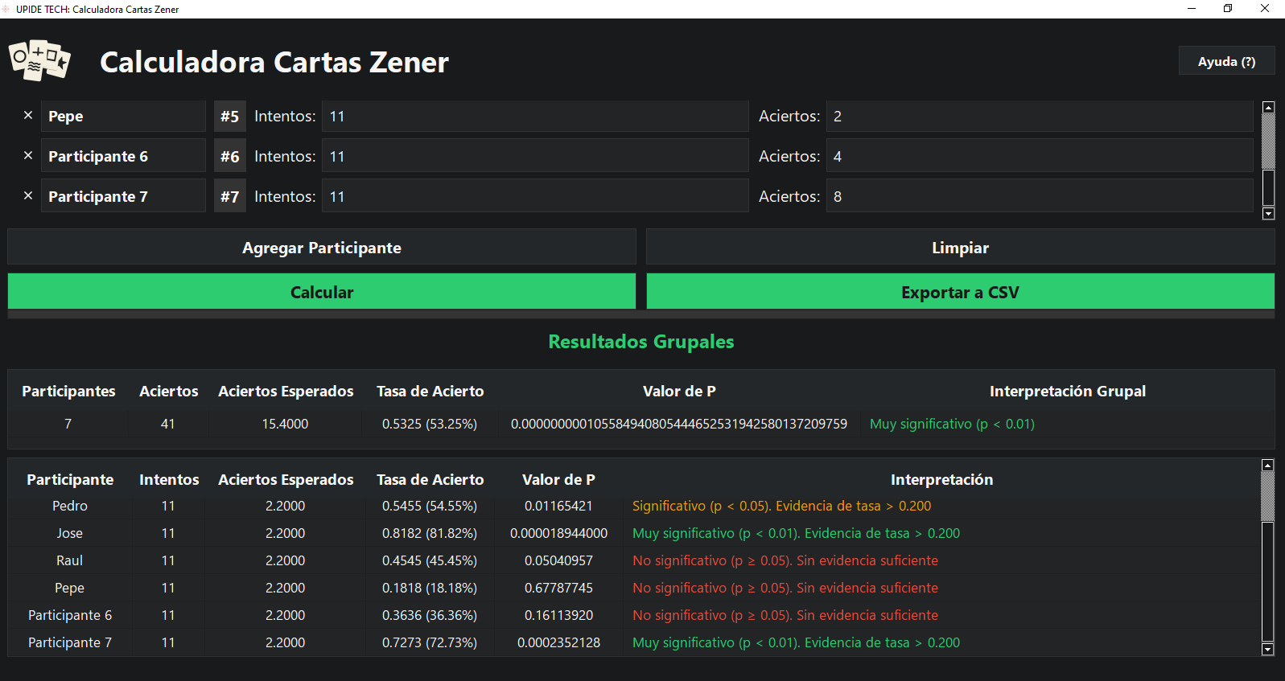The height and width of the screenshot is (681, 1285).
Task: Click the X next to Participante 7
Action: (28, 196)
